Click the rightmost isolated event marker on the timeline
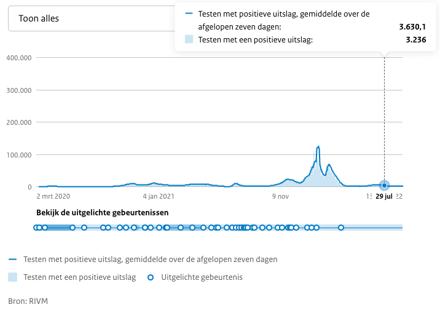This screenshot has height=310, width=440. click(x=341, y=228)
